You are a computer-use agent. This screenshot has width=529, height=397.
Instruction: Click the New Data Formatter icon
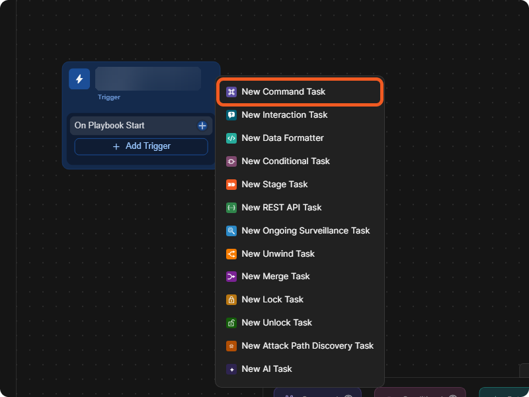coord(231,138)
